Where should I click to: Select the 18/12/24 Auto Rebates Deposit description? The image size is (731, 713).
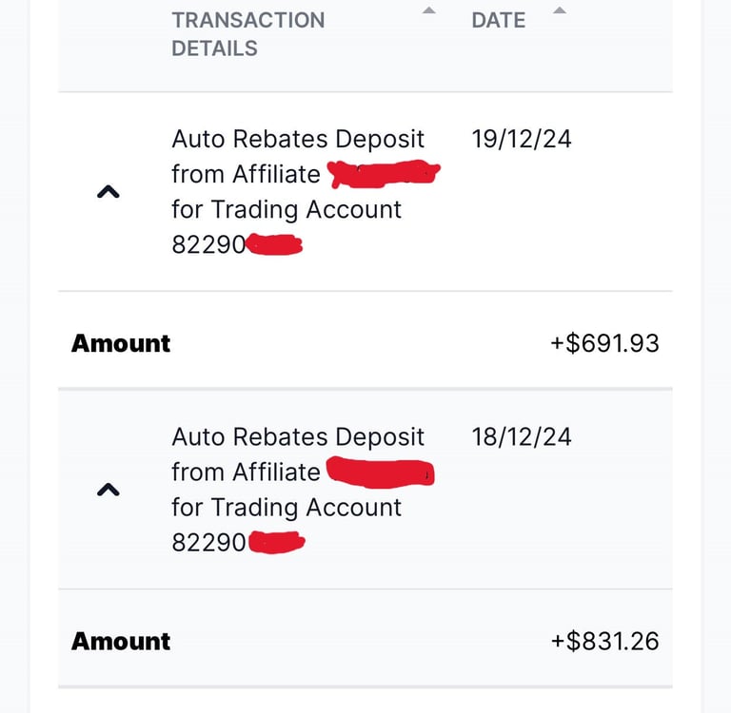click(298, 437)
